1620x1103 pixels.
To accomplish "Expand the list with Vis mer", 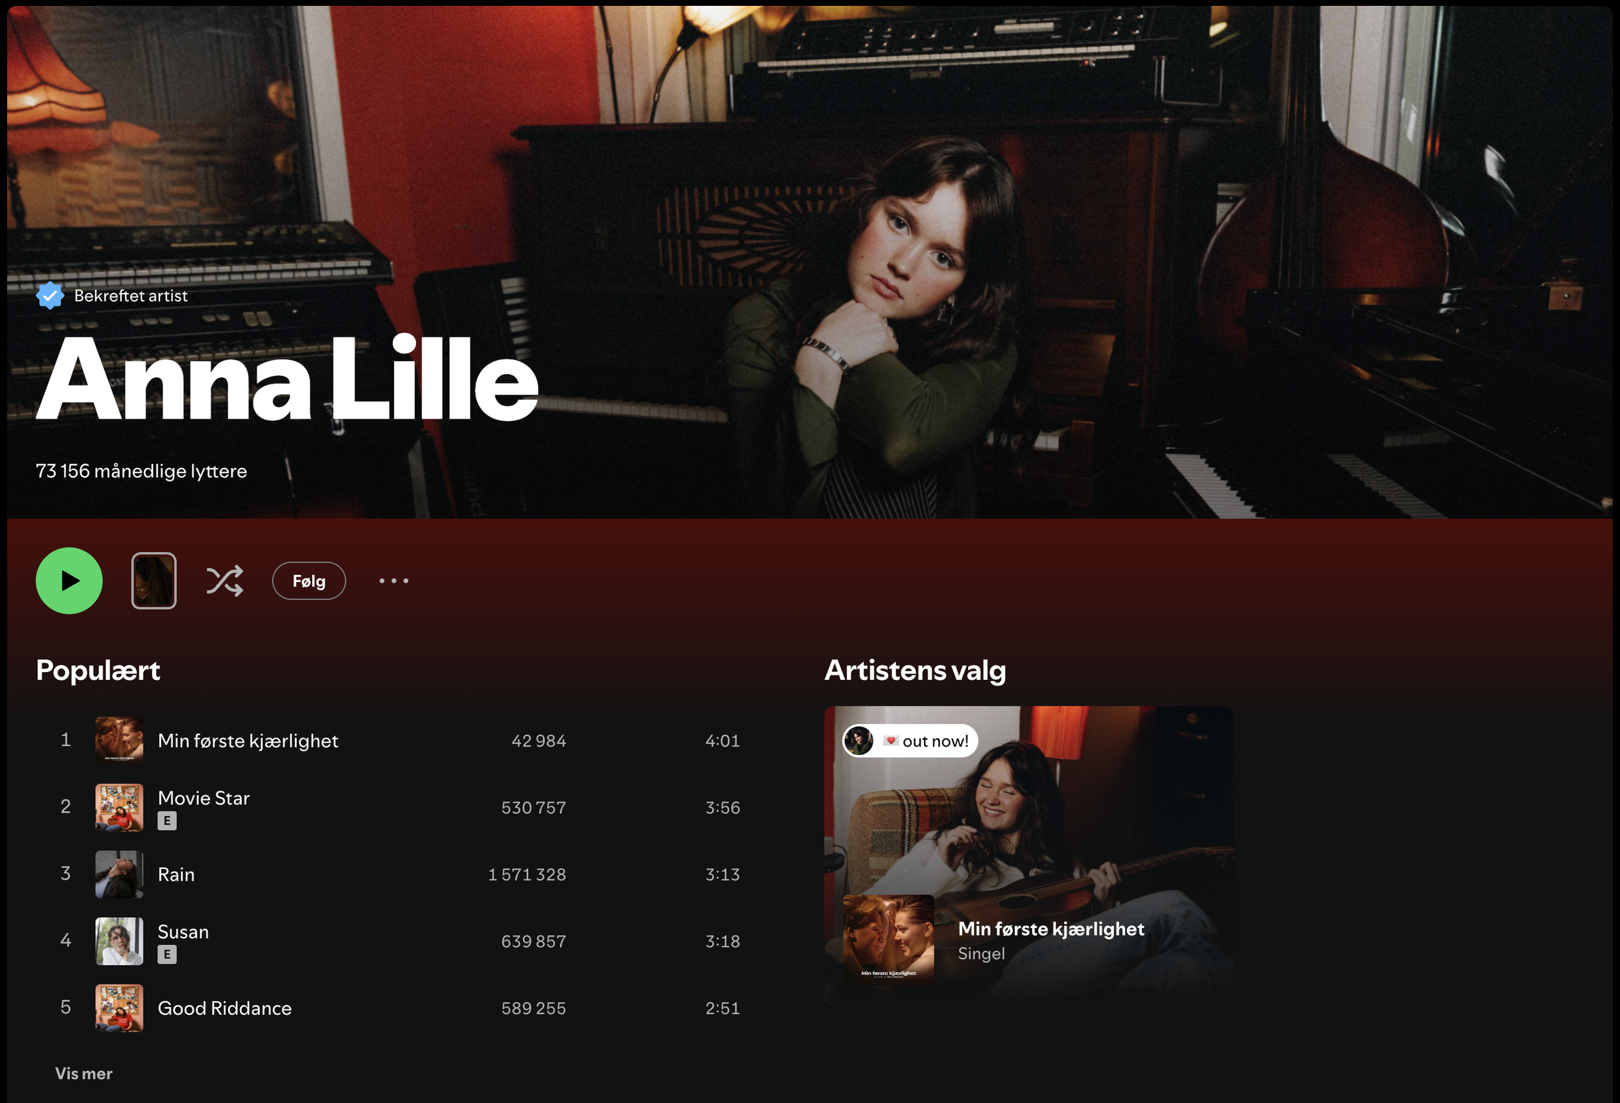I will pyautogui.click(x=84, y=1074).
